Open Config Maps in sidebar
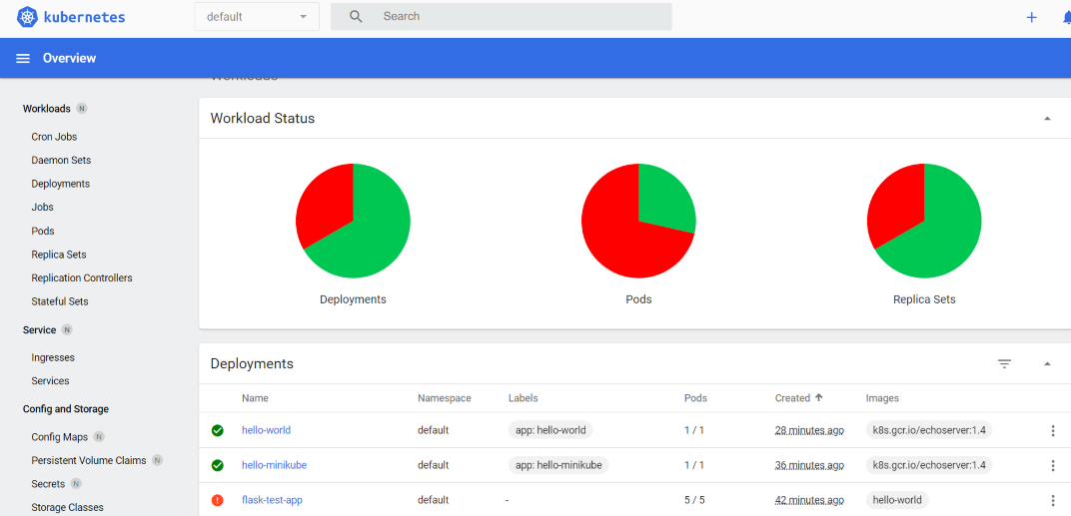 click(x=58, y=437)
